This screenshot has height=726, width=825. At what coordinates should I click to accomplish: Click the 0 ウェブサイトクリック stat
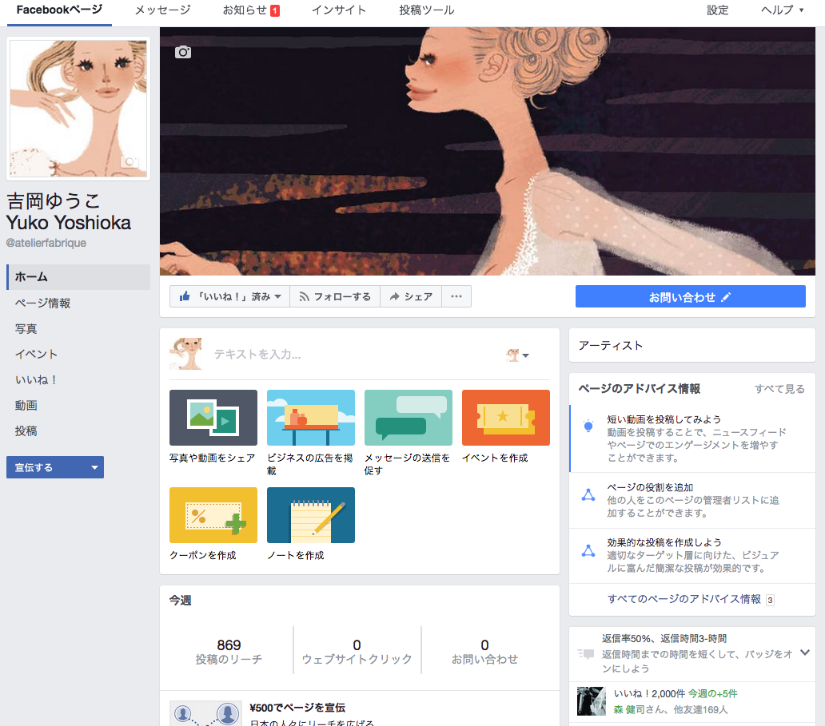tap(357, 652)
